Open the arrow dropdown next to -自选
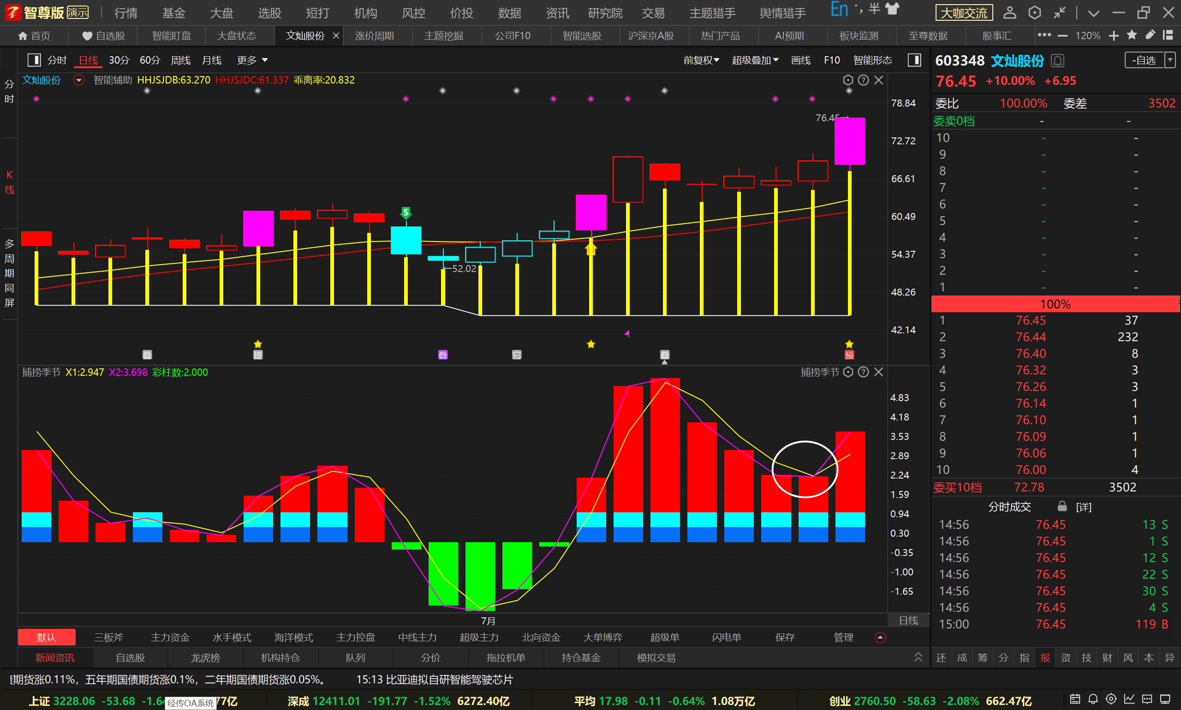 1170,60
